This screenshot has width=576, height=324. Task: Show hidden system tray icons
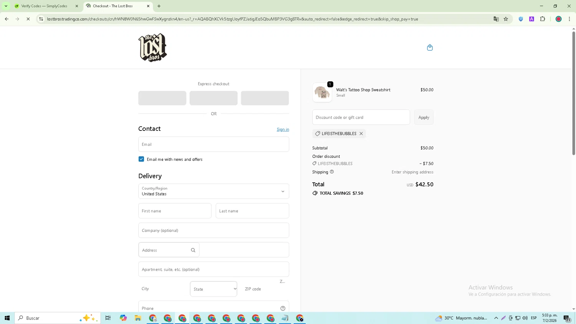pyautogui.click(x=496, y=318)
